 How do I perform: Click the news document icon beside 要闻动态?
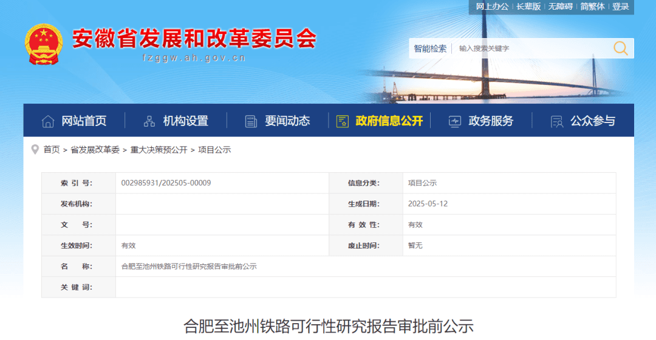[x=251, y=121]
